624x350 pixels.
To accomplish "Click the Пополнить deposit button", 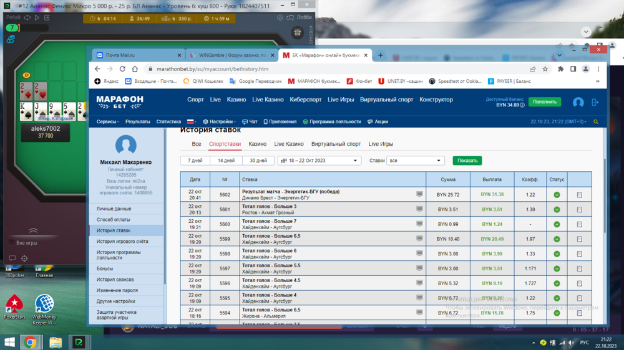I will coord(544,102).
